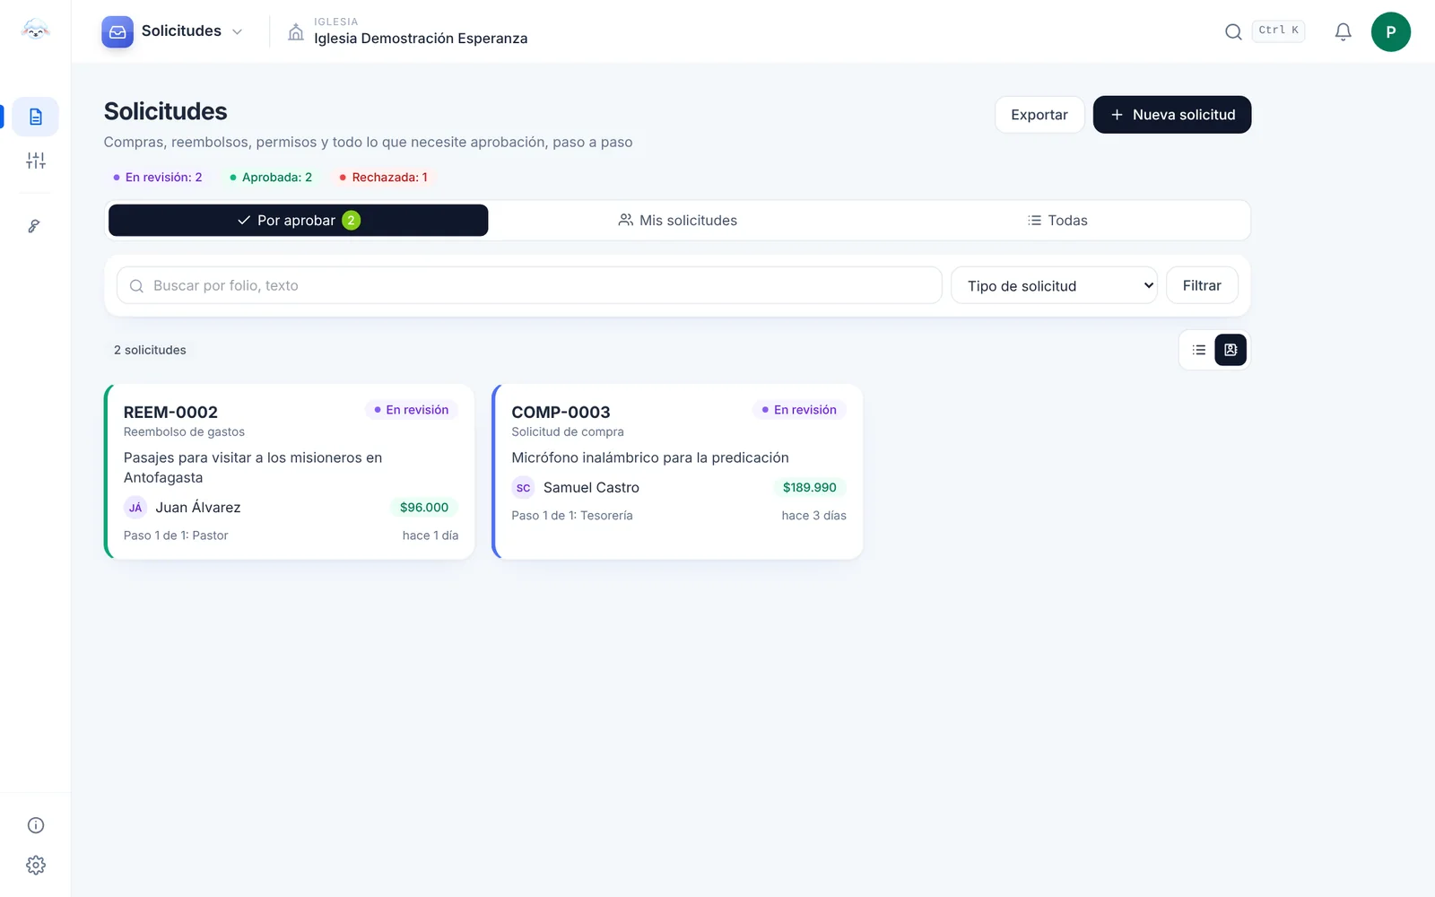Click Ctrl K shortcut badge
Viewport: 1435px width, 897px height.
click(x=1278, y=30)
